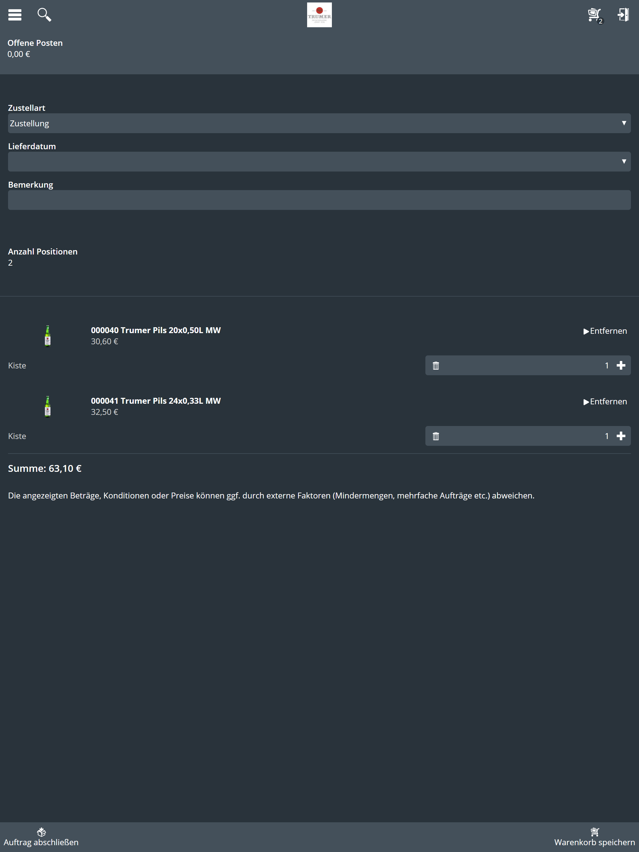639x852 pixels.
Task: Click Warenkorb speichern button
Action: coord(594,837)
